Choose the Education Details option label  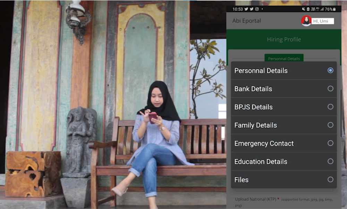click(x=261, y=162)
